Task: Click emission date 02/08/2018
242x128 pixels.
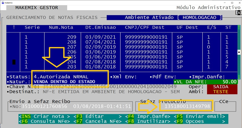Action: pyautogui.click(x=100, y=62)
